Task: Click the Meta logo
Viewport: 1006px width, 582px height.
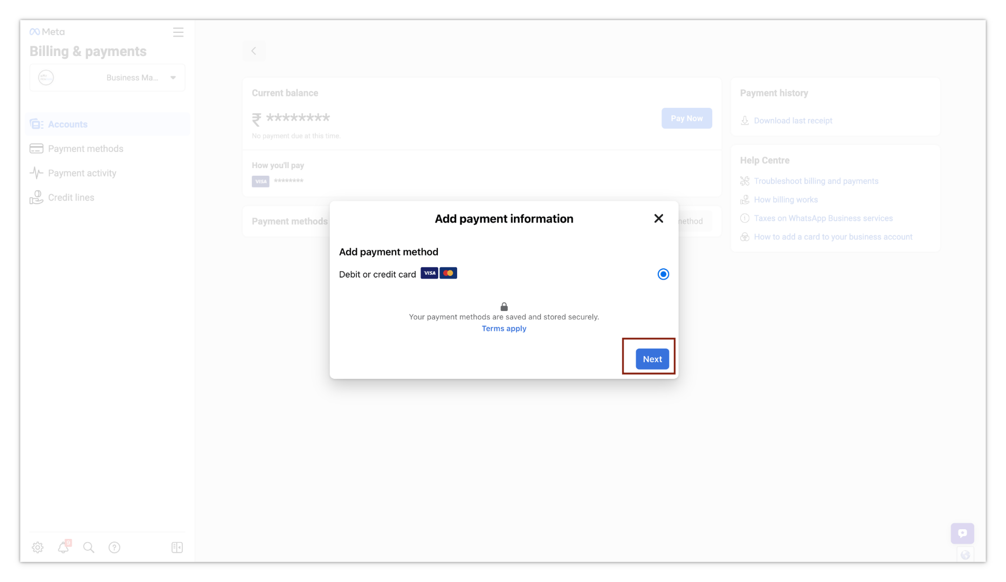Action: tap(47, 32)
